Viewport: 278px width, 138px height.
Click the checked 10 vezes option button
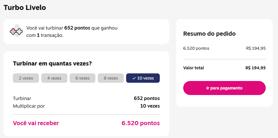tap(143, 78)
